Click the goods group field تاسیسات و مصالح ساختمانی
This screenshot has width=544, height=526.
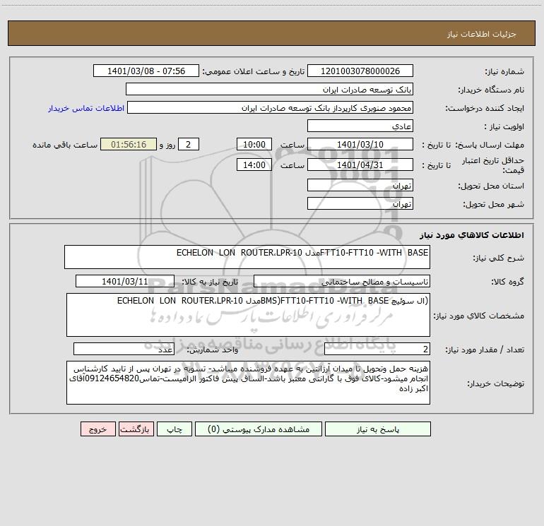[x=342, y=281]
